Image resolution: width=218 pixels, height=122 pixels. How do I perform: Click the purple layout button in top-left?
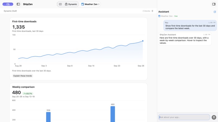8,4
